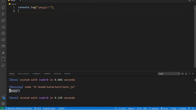Screen dimensions: 196x110
Task: Open the Run and Debug icon
Action: (x=3, y=65)
